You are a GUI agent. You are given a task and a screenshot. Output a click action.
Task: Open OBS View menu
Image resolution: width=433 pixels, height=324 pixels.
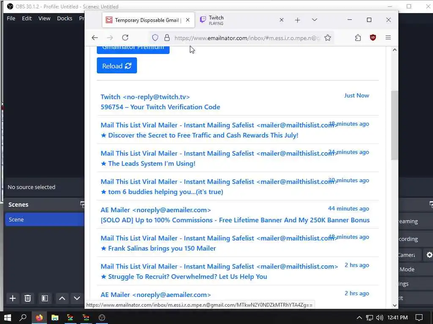(44, 19)
